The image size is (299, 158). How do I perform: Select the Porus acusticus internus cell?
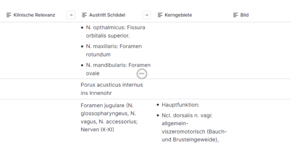[112, 89]
